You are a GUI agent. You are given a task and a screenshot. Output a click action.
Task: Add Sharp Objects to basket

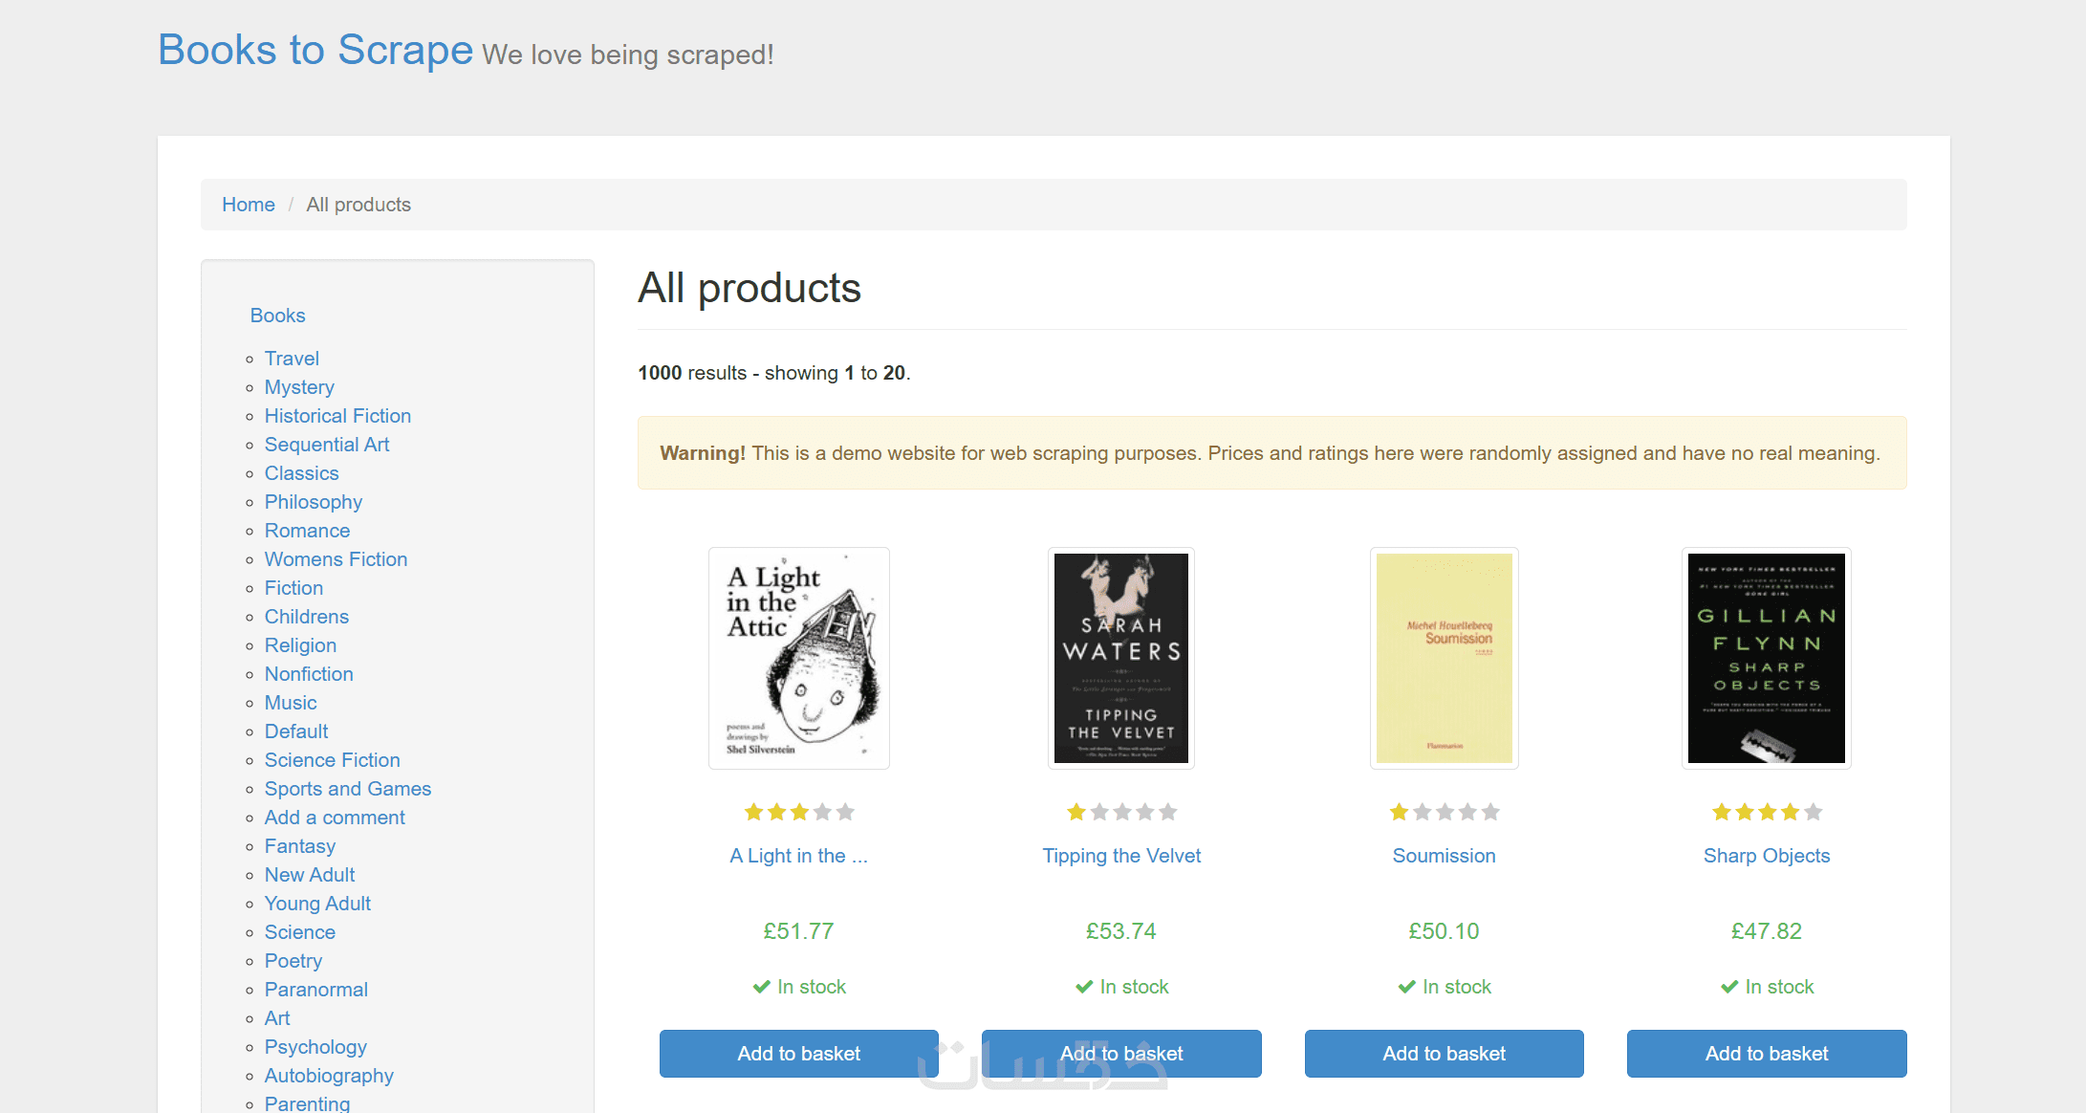click(x=1766, y=1053)
